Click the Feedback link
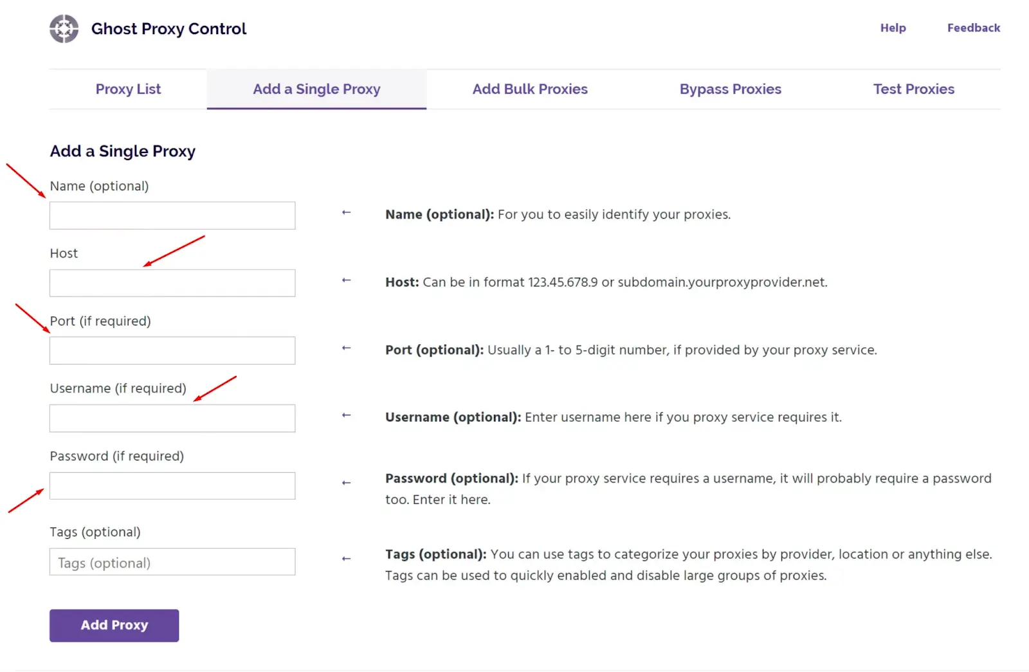The height and width of the screenshot is (672, 1029). 973,28
